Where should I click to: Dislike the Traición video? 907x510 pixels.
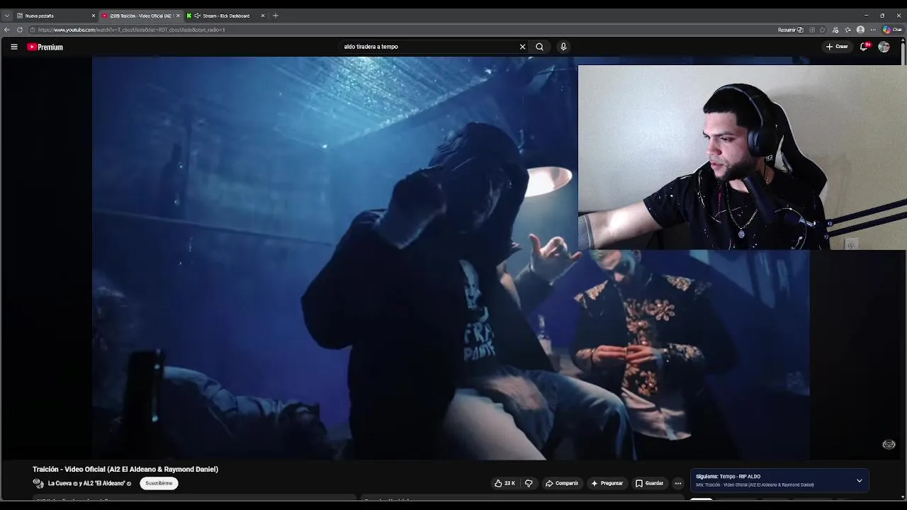coord(529,483)
